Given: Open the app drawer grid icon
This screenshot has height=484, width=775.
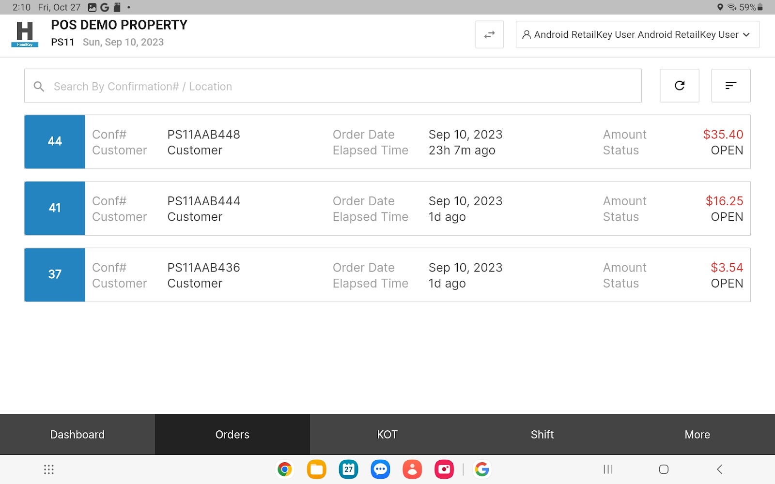Looking at the screenshot, I should coord(47,469).
